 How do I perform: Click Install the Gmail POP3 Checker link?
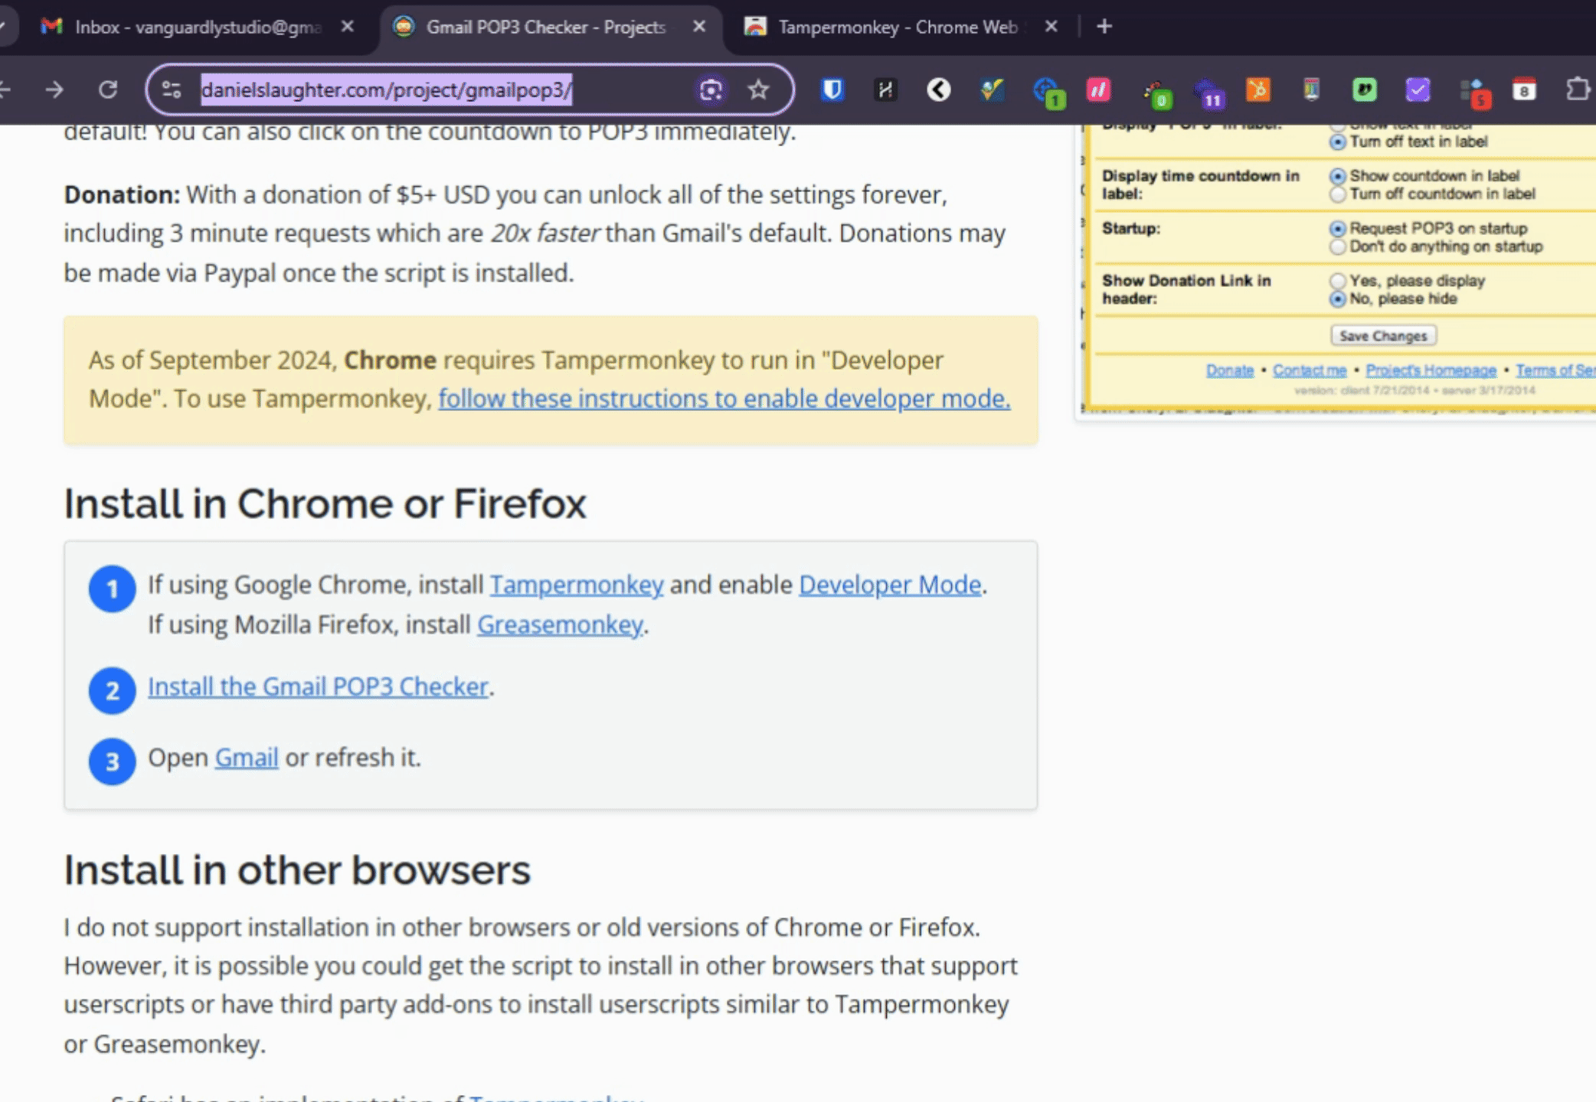318,687
